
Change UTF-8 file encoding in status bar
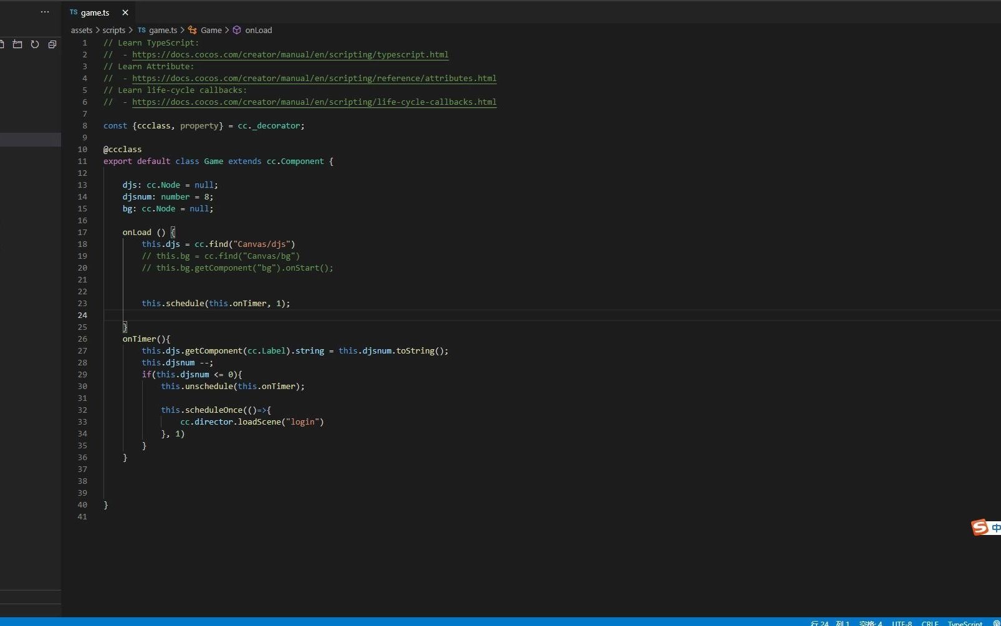[902, 622]
